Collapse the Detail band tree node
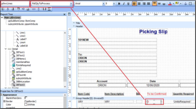Image resolution: width=196 pixels, height=109 pixels. (x=6, y=49)
